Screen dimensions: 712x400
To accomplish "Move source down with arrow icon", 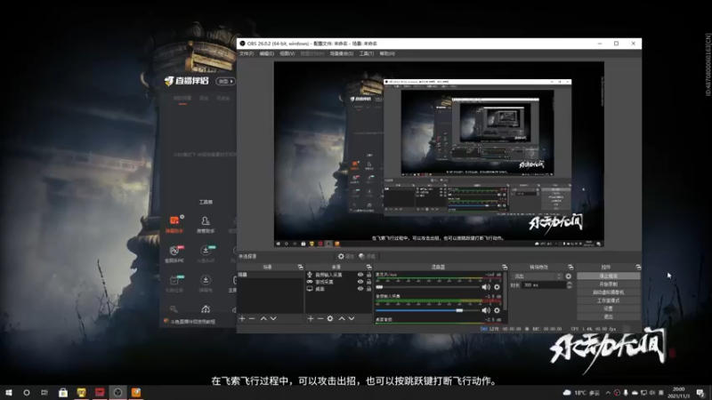I will (352, 319).
